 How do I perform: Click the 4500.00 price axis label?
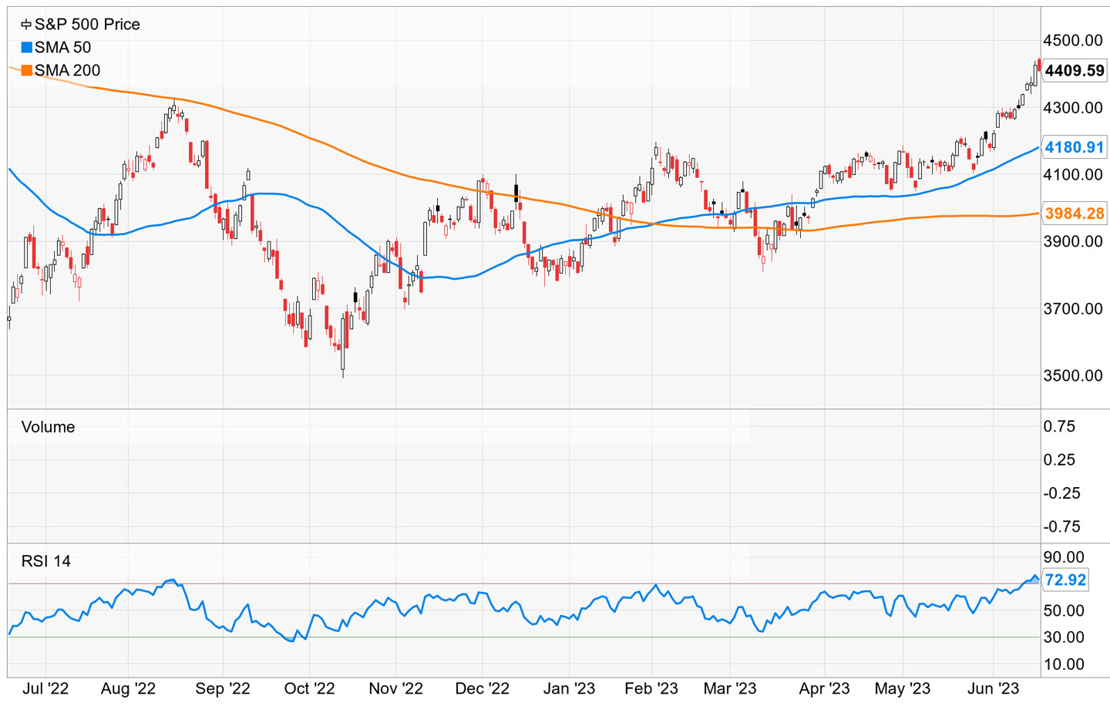pyautogui.click(x=1072, y=40)
